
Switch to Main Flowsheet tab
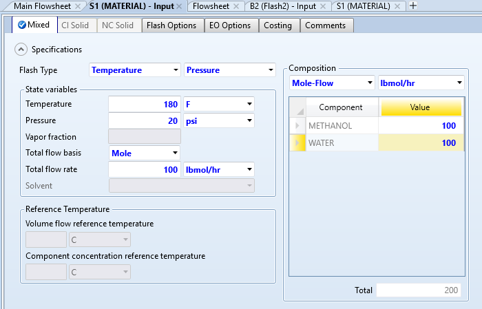[x=43, y=6]
